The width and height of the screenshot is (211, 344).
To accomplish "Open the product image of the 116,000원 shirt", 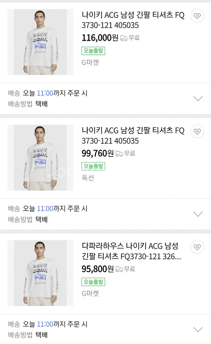I will pos(40,42).
